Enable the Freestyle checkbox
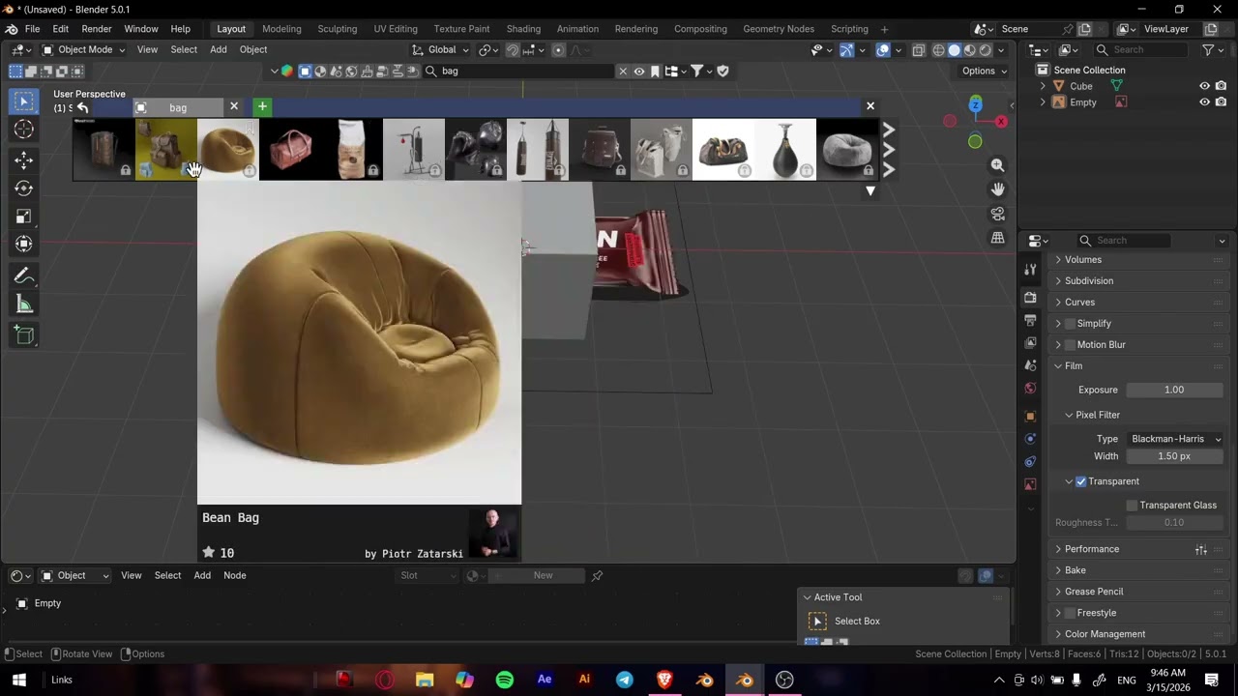 (1070, 613)
